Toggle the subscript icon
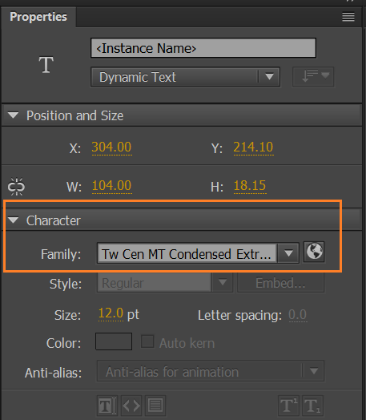The image size is (366, 420). (x=312, y=406)
